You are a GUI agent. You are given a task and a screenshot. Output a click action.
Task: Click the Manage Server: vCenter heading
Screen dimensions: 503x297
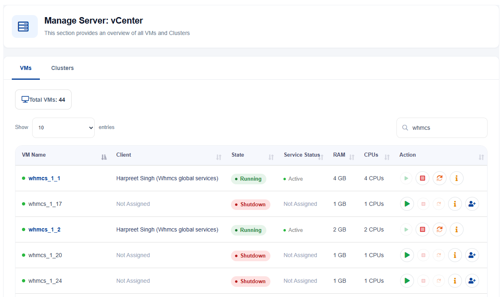[x=94, y=20]
